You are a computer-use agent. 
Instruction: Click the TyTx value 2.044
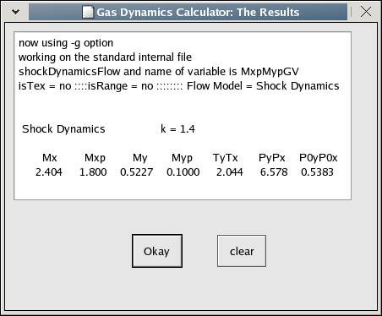pyautogui.click(x=230, y=172)
